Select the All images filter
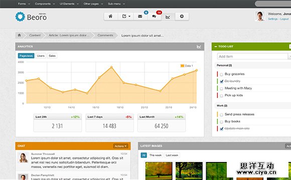 click(143, 155)
